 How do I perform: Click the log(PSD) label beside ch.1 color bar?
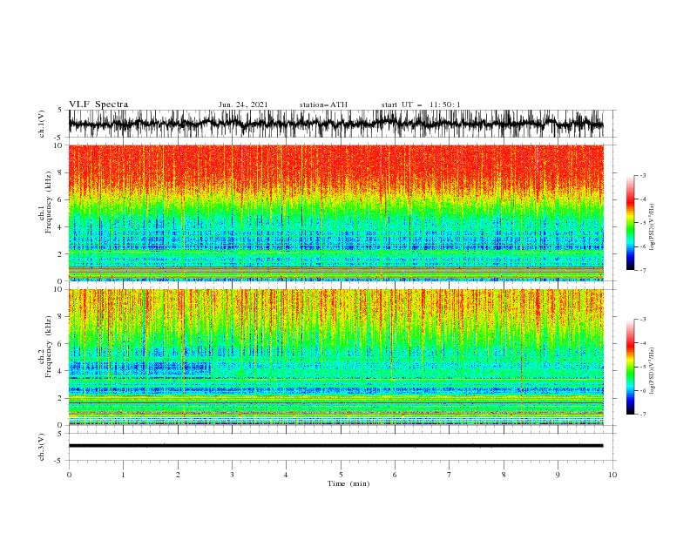[653, 227]
